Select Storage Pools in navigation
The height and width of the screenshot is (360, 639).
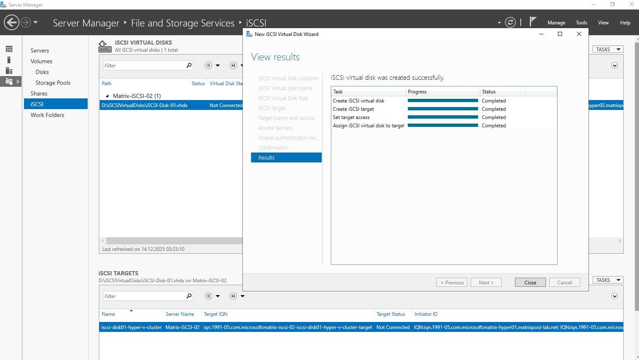pyautogui.click(x=53, y=83)
